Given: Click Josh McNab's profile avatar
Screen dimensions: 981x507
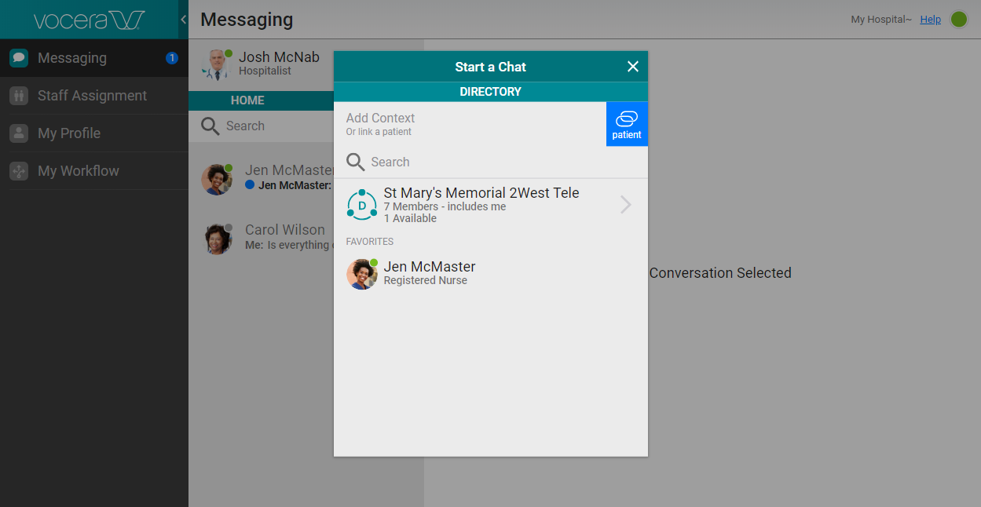Looking at the screenshot, I should click(x=215, y=64).
